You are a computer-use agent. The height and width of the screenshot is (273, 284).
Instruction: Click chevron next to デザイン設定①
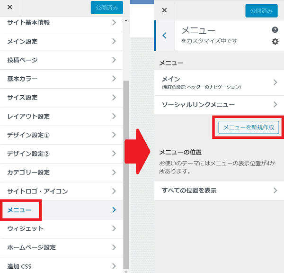(114, 135)
